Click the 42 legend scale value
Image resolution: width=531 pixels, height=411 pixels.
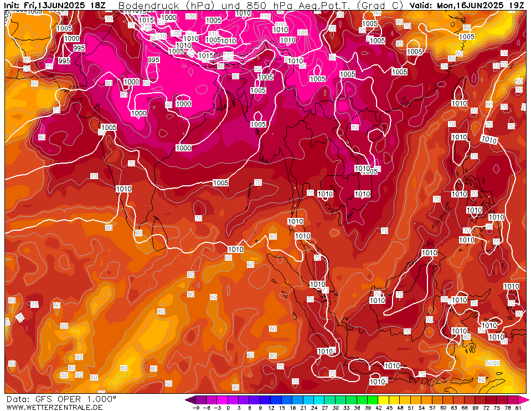(379, 408)
